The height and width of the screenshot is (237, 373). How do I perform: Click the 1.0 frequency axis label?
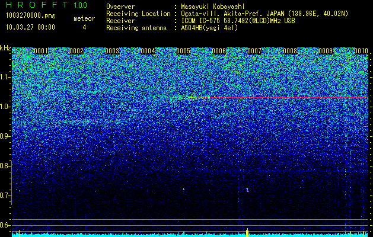(5, 107)
